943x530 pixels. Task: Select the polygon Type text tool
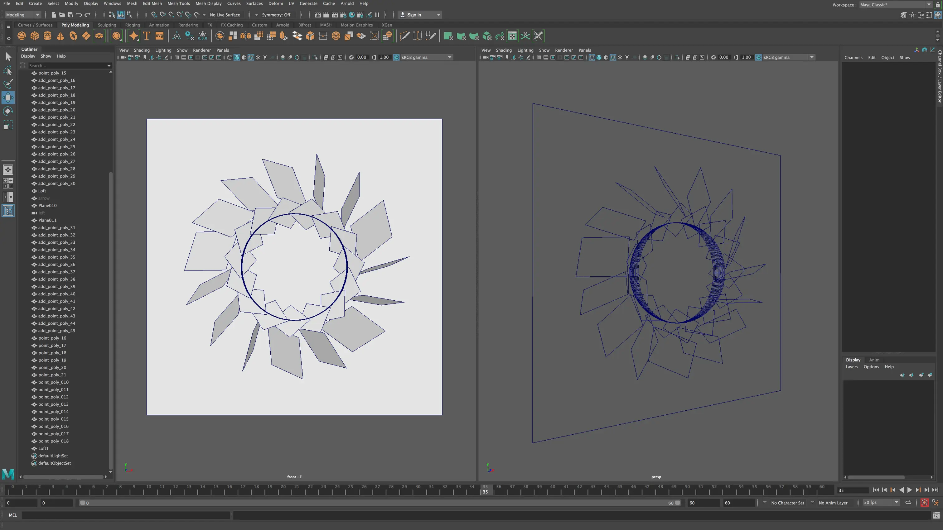pos(147,36)
